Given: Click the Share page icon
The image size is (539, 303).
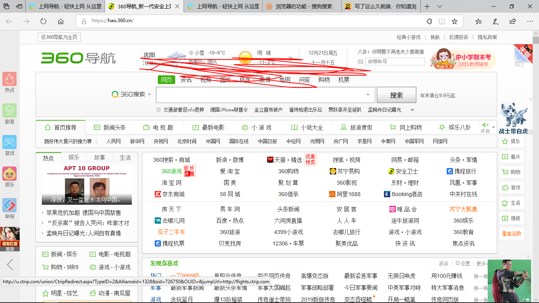Looking at the screenshot, I should [513, 21].
